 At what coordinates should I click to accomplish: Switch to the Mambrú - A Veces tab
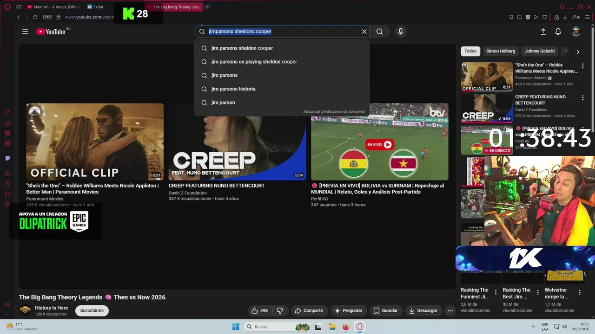53,7
